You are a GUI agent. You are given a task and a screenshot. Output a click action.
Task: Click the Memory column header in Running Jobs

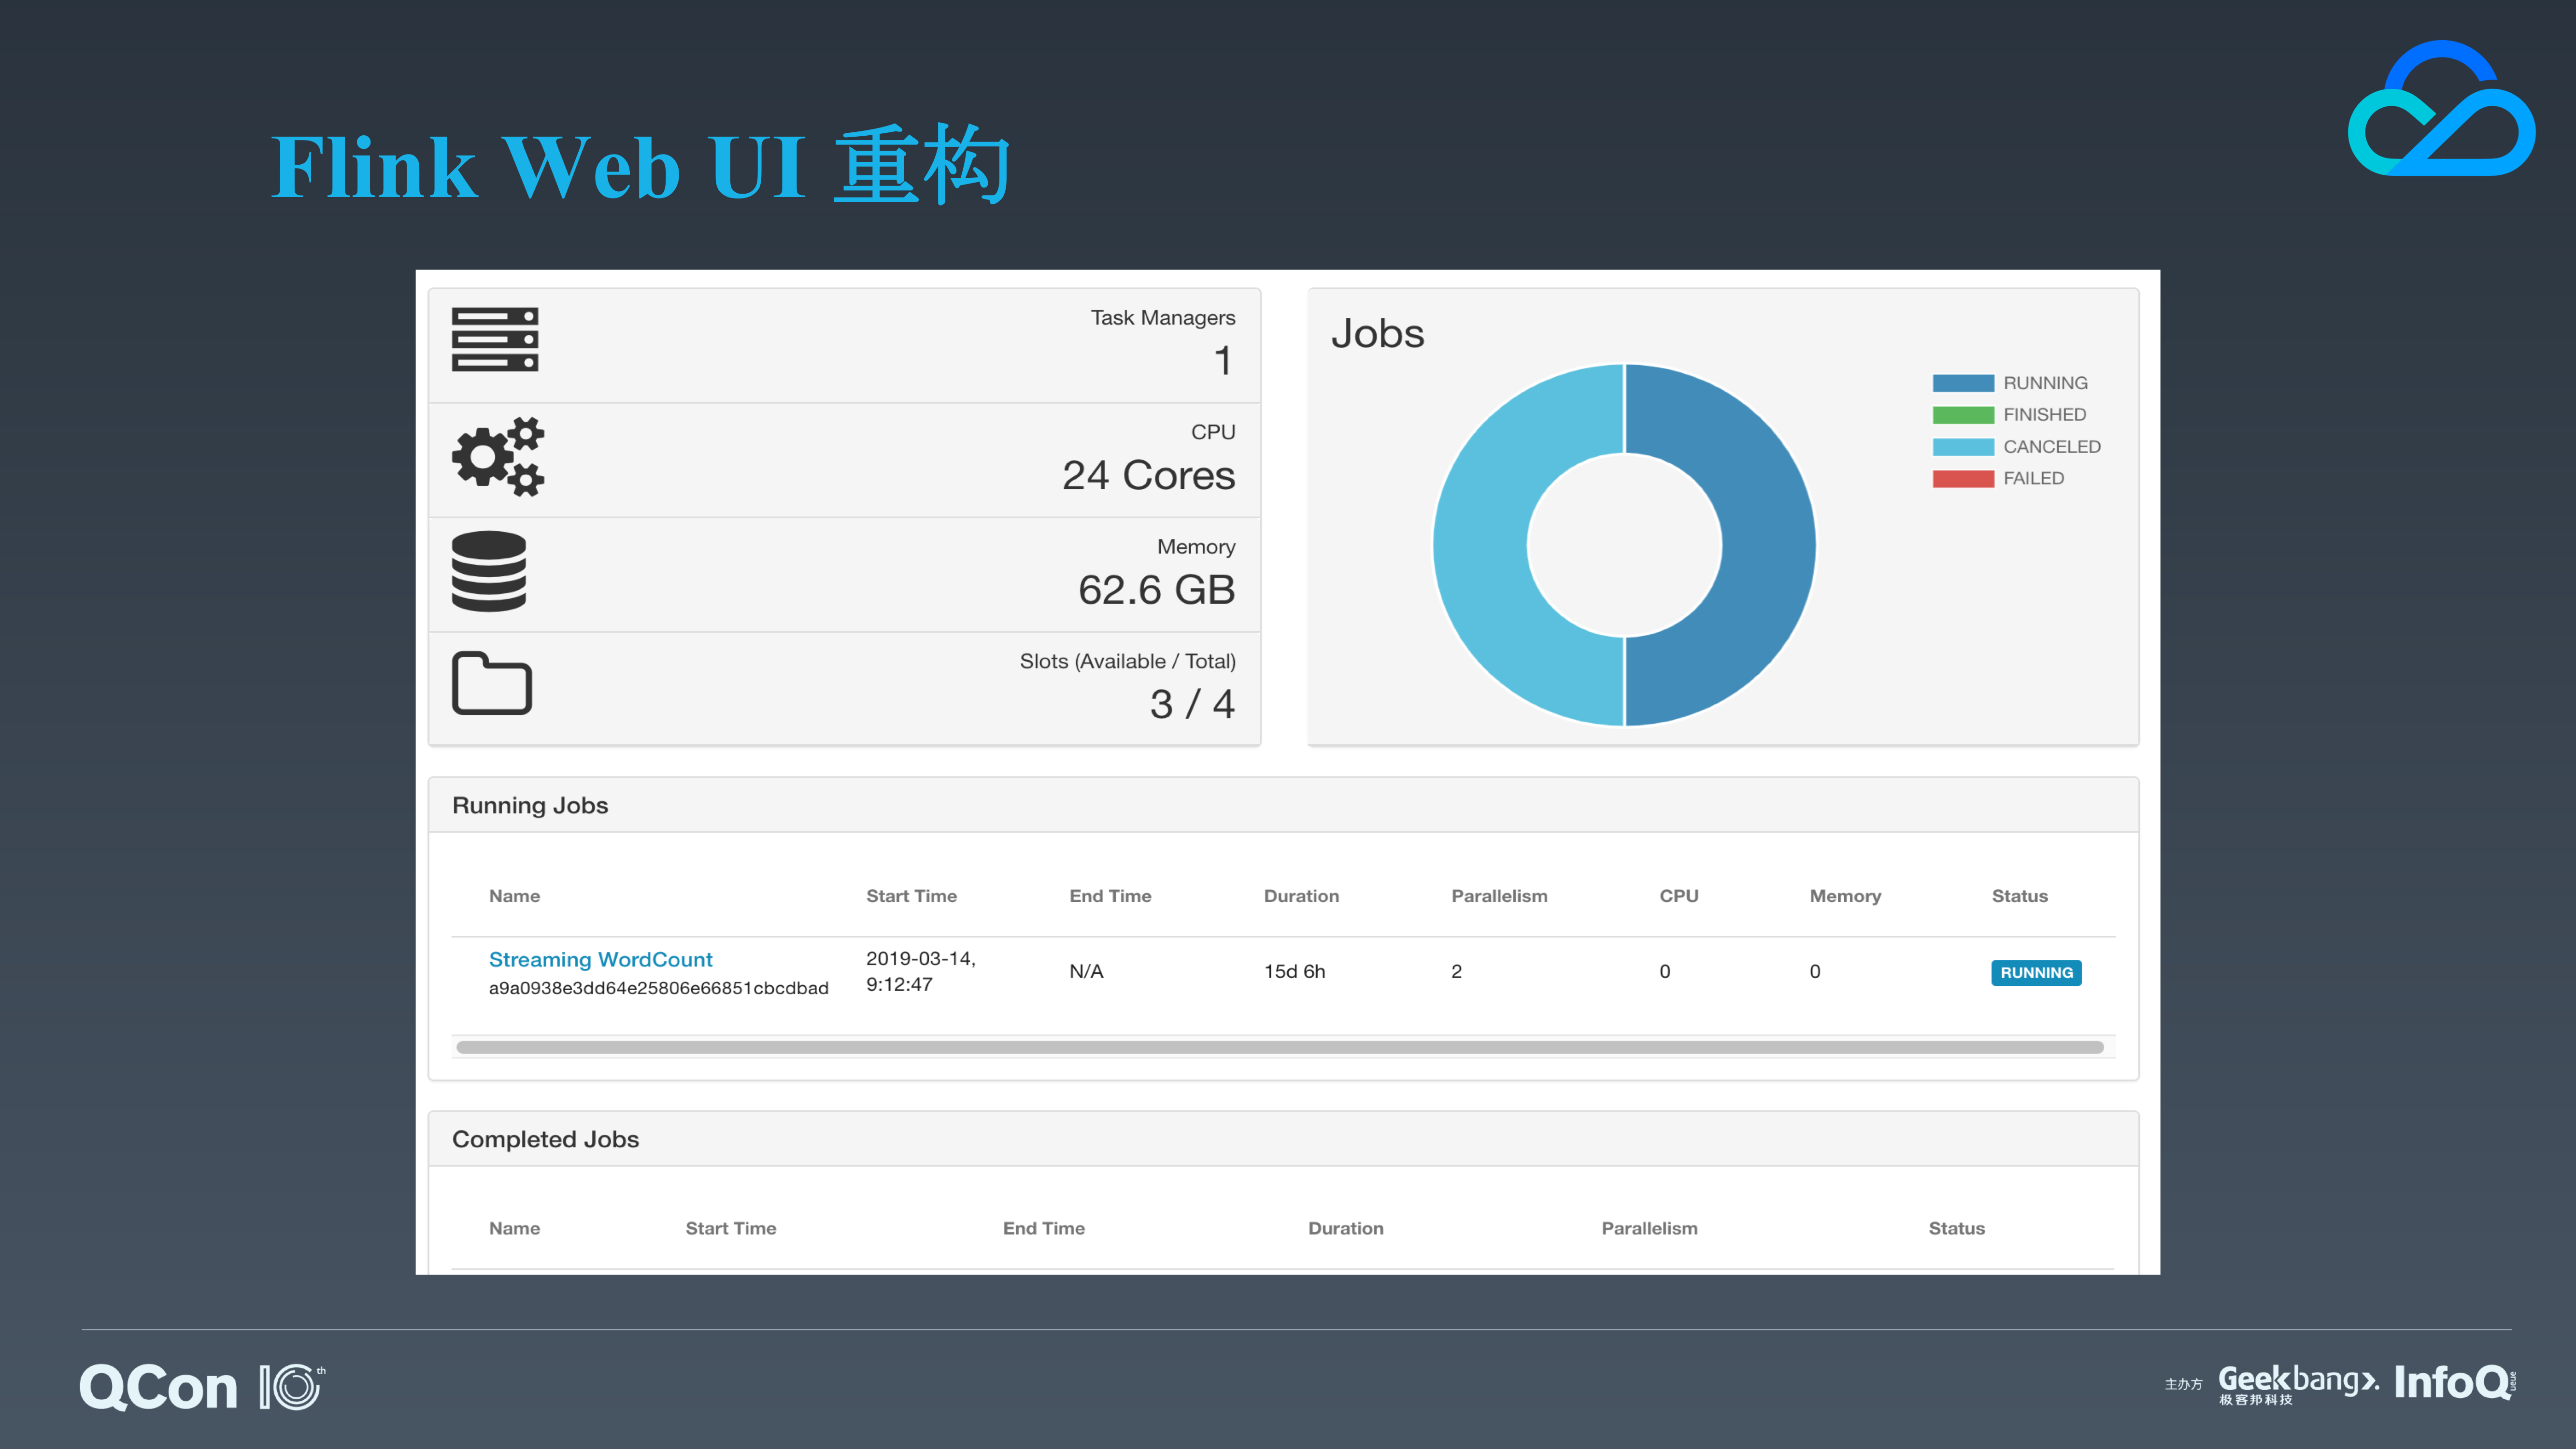1845,896
